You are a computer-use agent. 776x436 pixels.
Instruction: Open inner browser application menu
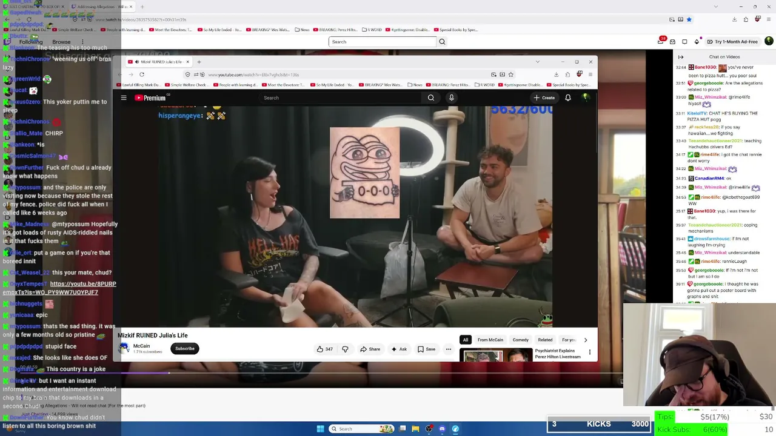click(x=590, y=74)
